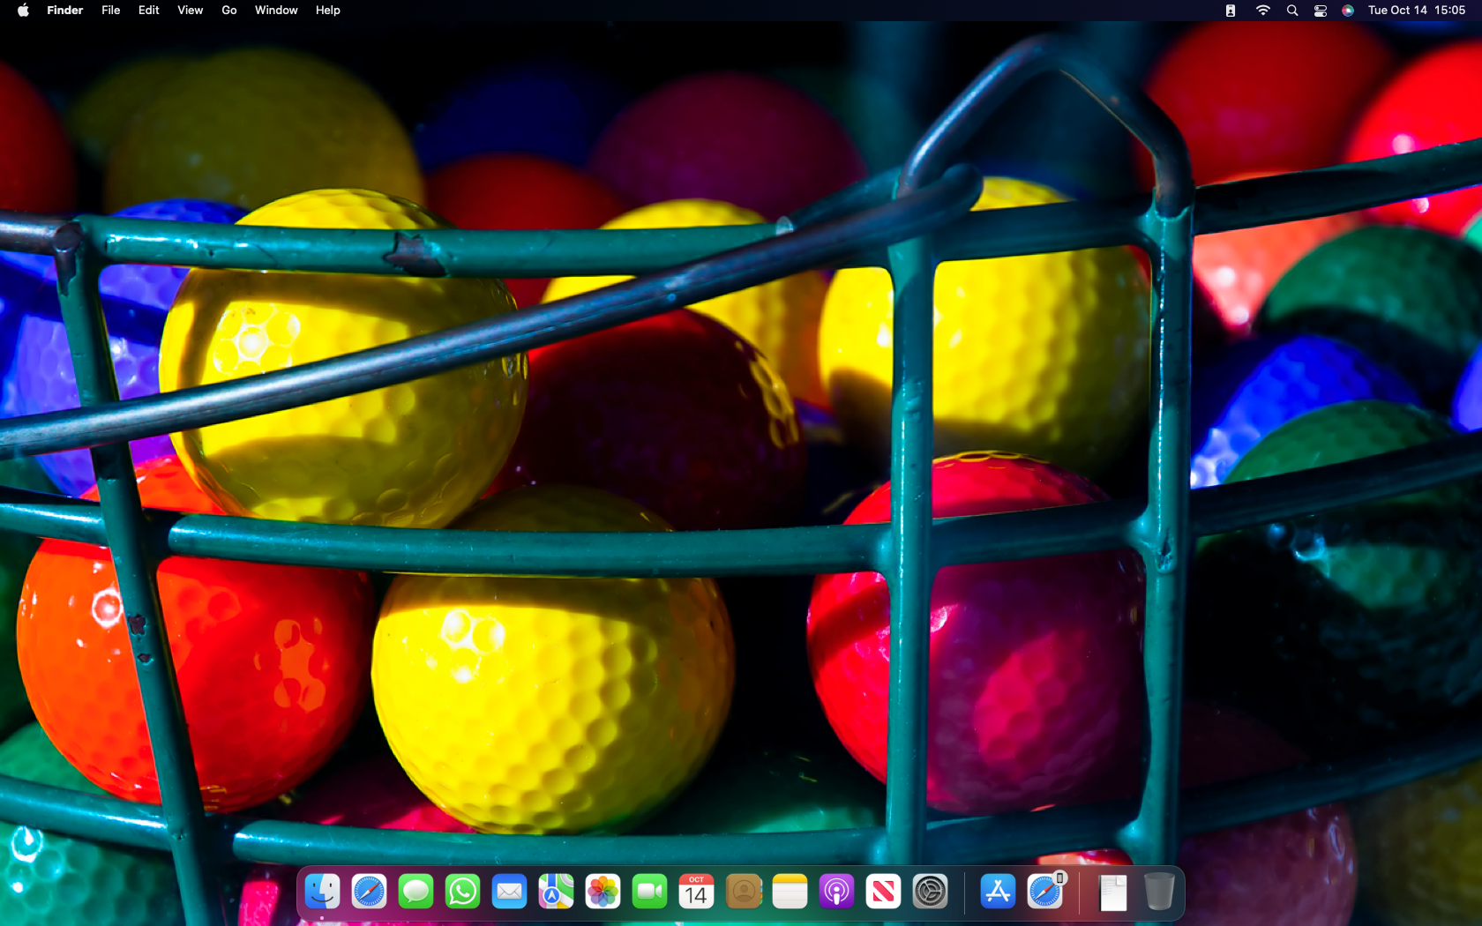Screen dimensions: 1482x926
Task: Open the Wi-Fi status menu
Action: click(x=1263, y=10)
